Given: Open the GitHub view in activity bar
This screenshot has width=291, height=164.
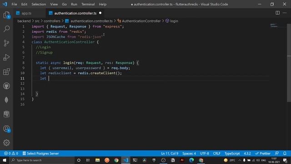Looking at the screenshot, I should pyautogui.click(x=6, y=86).
